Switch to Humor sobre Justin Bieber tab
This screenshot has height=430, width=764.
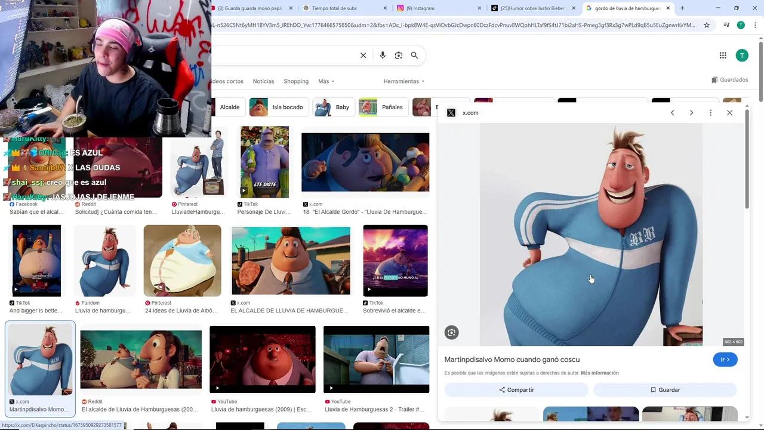(x=532, y=8)
